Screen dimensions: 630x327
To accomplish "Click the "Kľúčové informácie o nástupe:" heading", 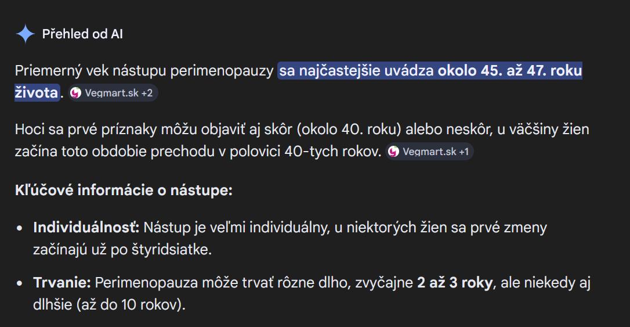I will pos(123,190).
